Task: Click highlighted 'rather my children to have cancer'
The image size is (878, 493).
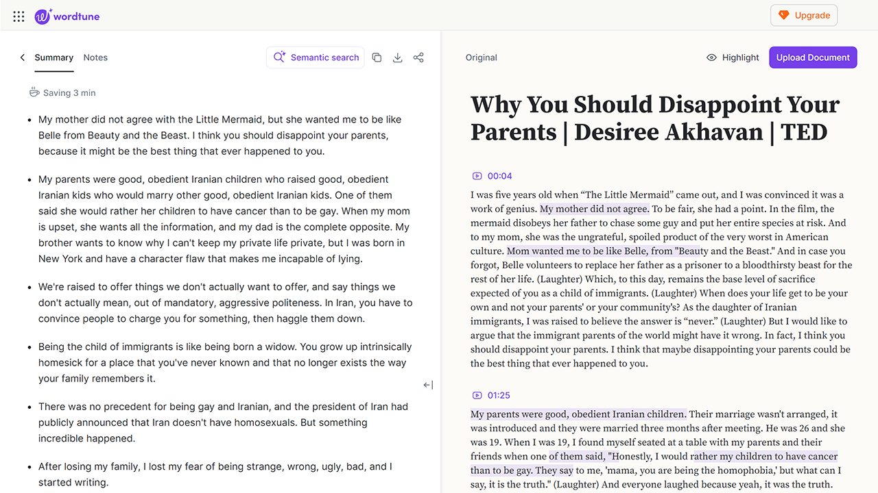Action: 764,457
